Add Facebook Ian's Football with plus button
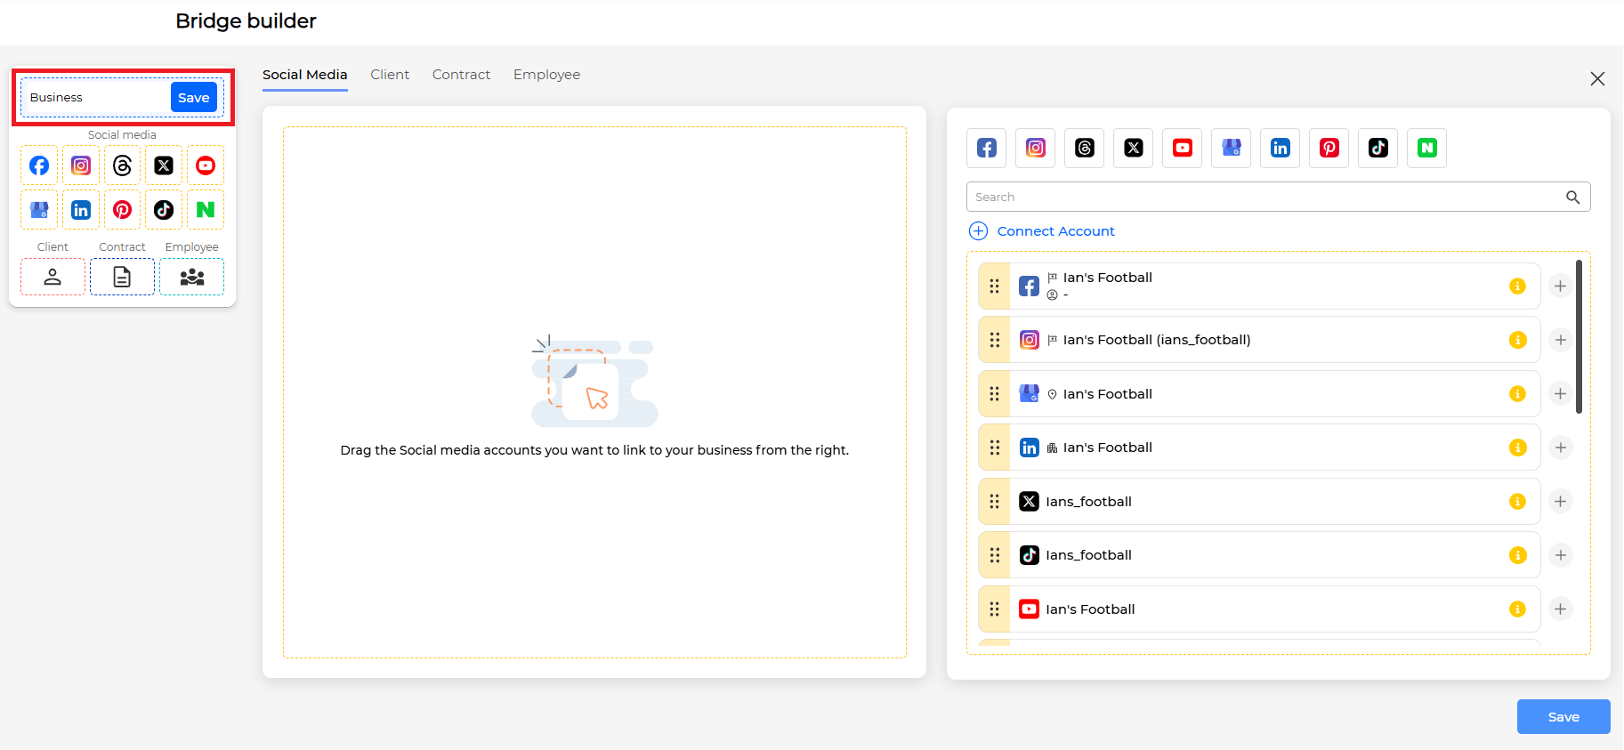Image resolution: width=1624 pixels, height=750 pixels. coord(1560,286)
